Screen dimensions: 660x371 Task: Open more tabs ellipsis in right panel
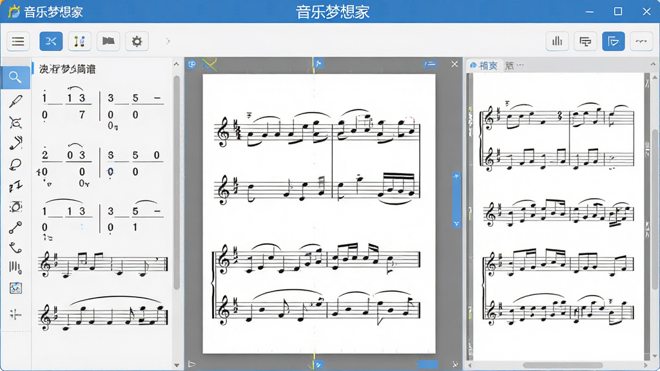coord(521,65)
